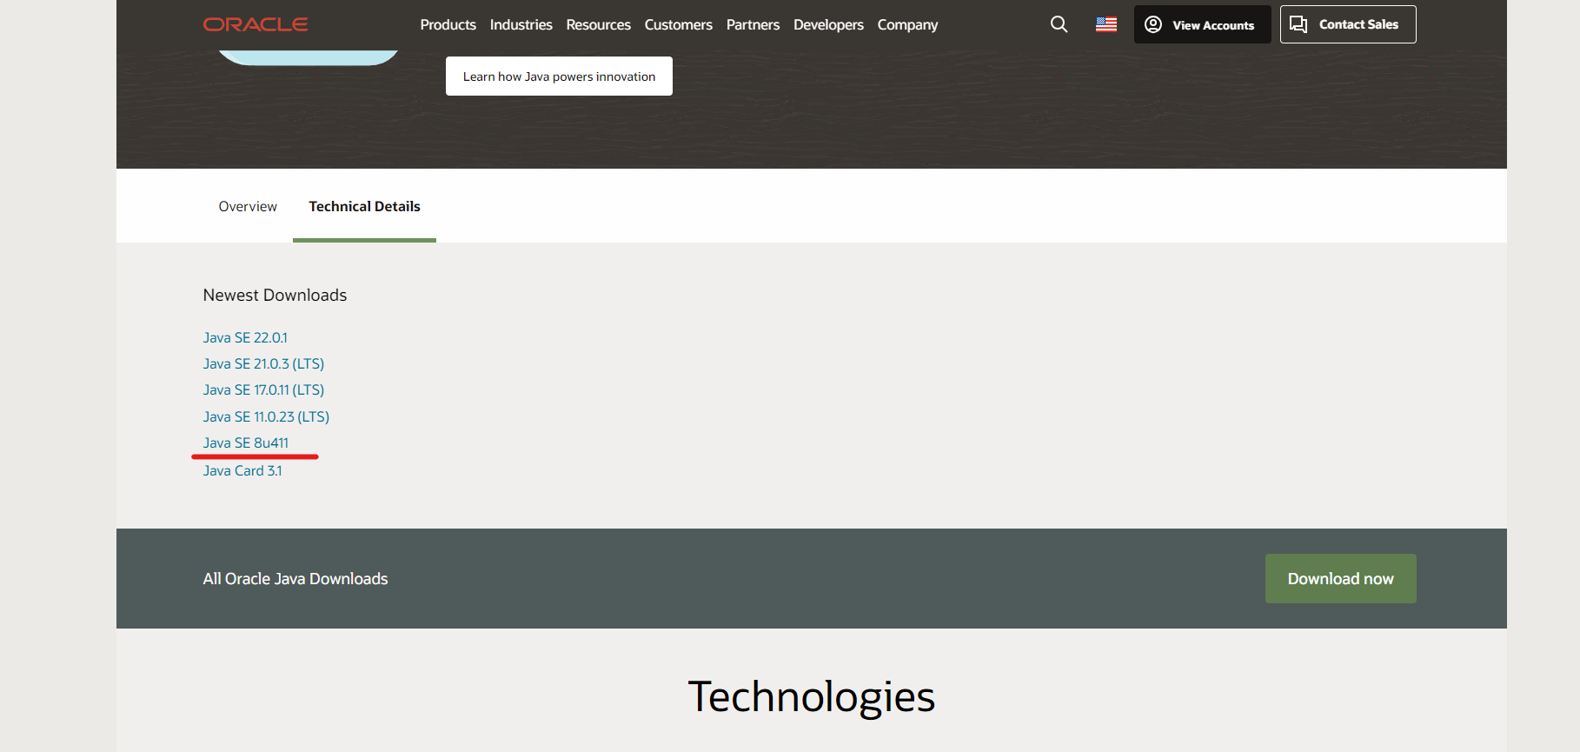Open the Developers menu
This screenshot has height=752, width=1580.
pos(828,24)
